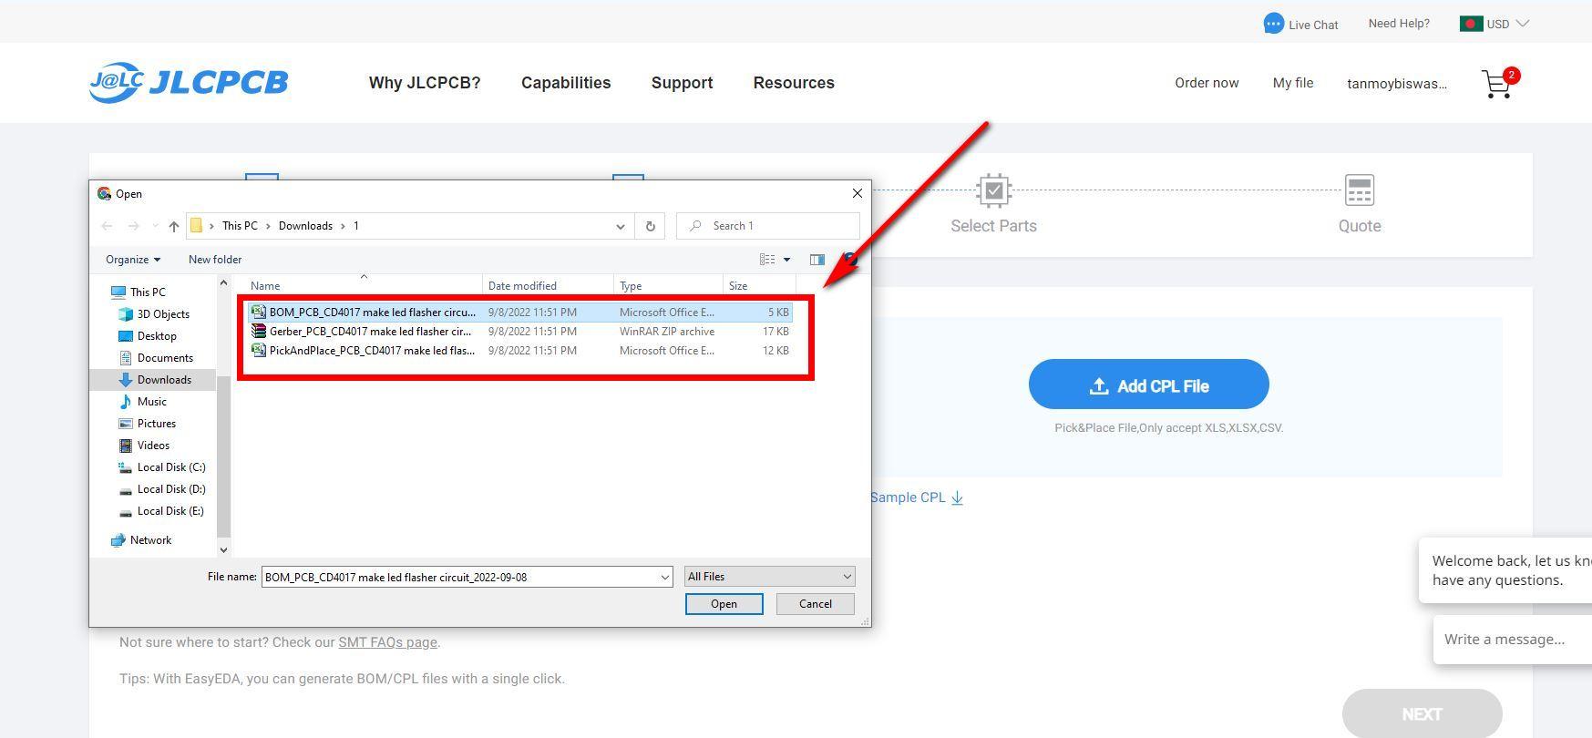Expand the address bar history dropdown
The height and width of the screenshot is (738, 1592).
coord(620,226)
